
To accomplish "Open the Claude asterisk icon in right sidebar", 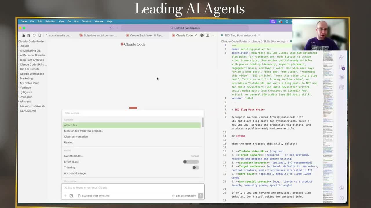I will click(342, 77).
